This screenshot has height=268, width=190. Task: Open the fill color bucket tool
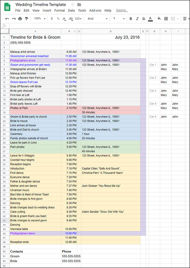[x=159, y=19]
